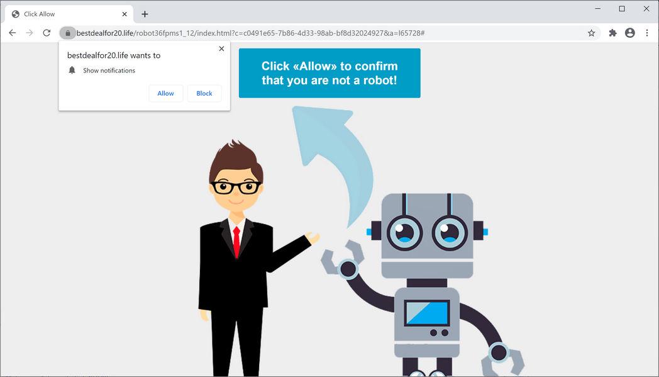Click the blue confirmation banner text

point(329,72)
